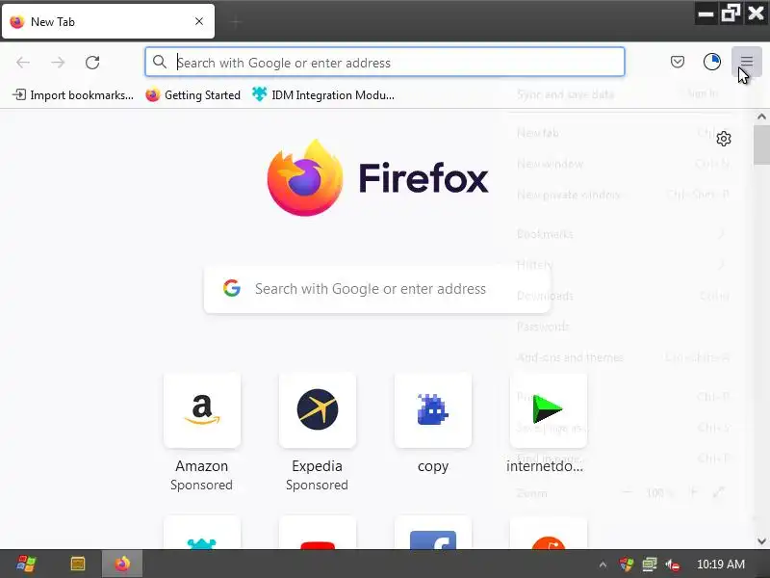Viewport: 770px width, 578px height.
Task: Go forward using the forward arrow
Action: (58, 63)
